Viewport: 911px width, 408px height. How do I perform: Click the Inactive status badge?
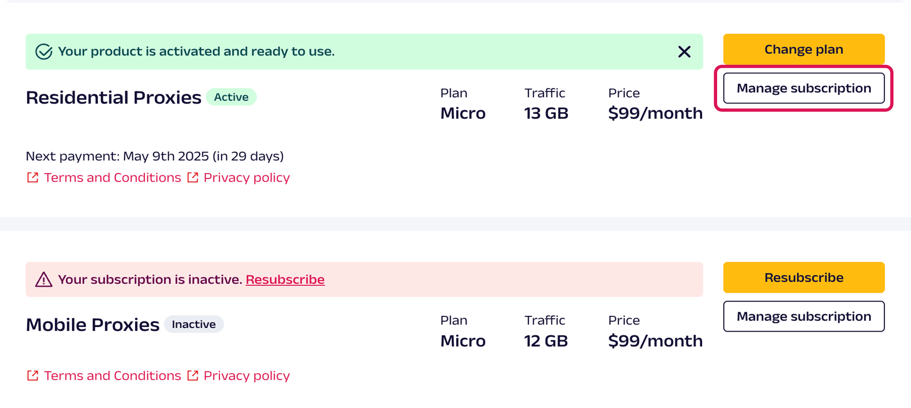[194, 324]
